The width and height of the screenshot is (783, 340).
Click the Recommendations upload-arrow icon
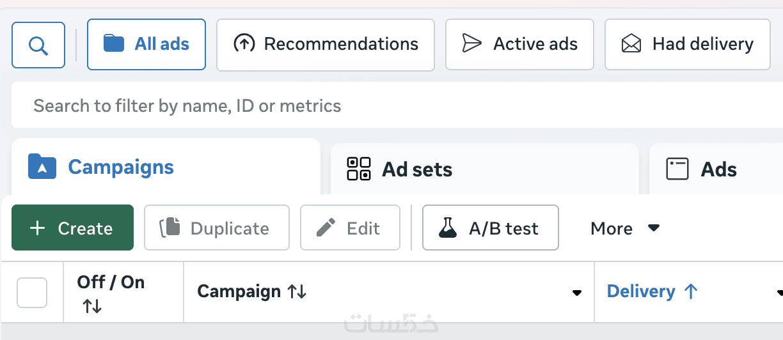(x=244, y=44)
